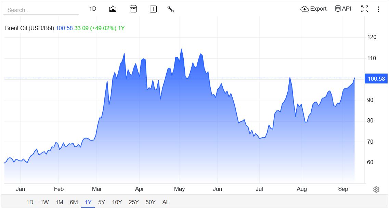The image size is (390, 209).
Task: Select the 1D time range tab
Action: (x=30, y=202)
